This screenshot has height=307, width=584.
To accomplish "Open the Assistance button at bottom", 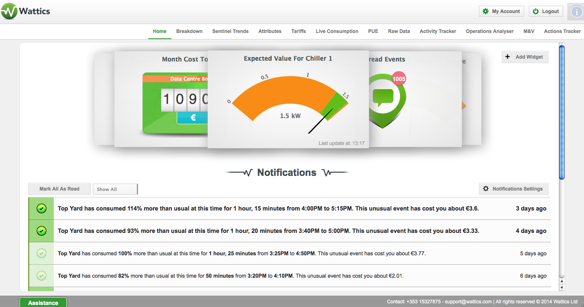I will (x=43, y=303).
